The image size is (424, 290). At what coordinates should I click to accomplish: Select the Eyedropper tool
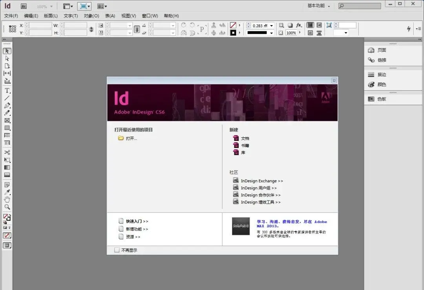pos(7,192)
